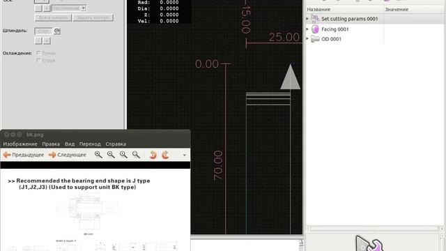Click the Задать отступ button
446x251 pixels.
93,17
